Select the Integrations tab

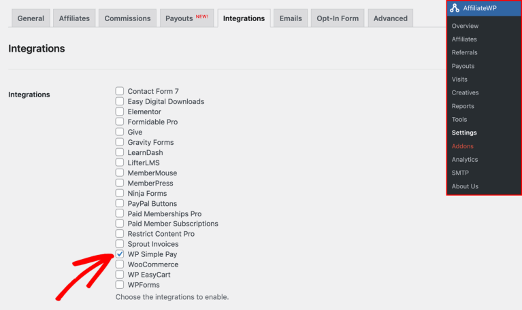tap(244, 18)
